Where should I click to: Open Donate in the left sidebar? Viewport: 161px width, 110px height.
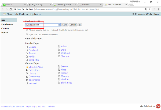tap(5, 32)
